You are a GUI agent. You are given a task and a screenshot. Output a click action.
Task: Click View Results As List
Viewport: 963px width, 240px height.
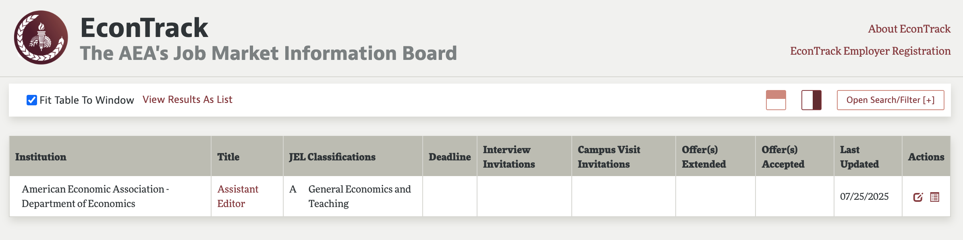pos(187,100)
